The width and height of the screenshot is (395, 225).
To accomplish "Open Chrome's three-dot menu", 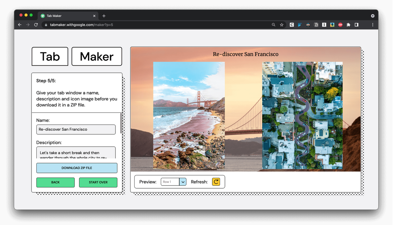I will pos(372,25).
